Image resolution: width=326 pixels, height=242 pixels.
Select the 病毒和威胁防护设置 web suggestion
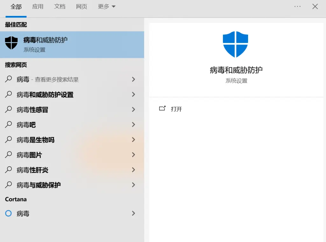72,94
